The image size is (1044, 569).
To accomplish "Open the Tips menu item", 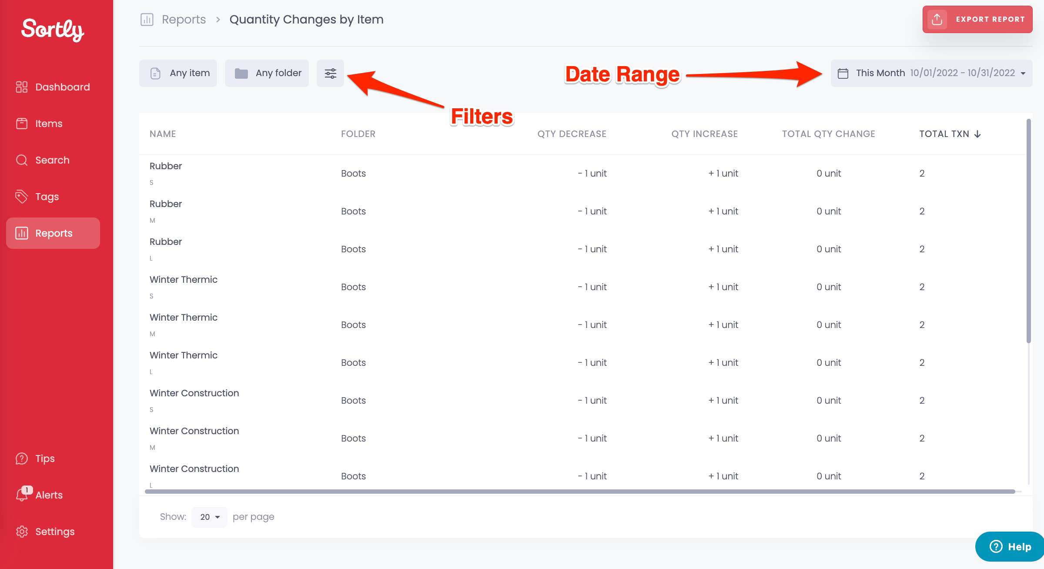I will [53, 459].
